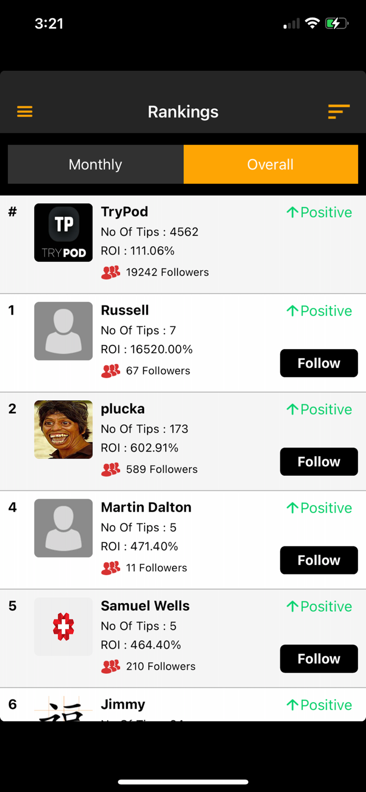Open the TryPod logo thumbnail
This screenshot has width=366, height=792.
tap(63, 232)
